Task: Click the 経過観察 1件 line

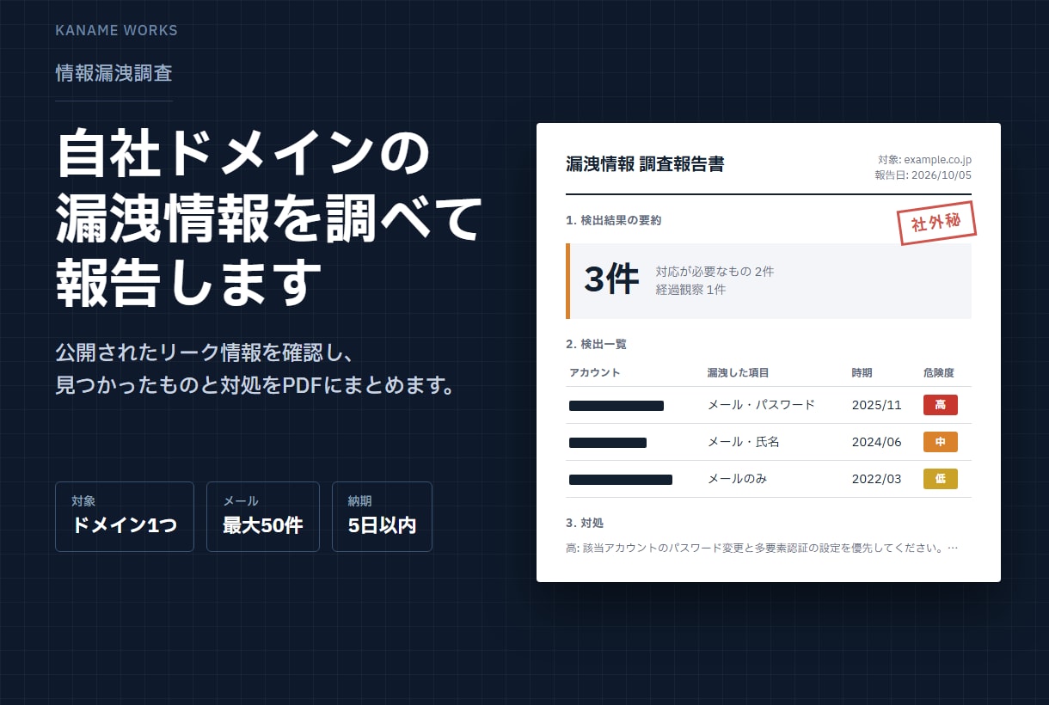Action: point(690,290)
